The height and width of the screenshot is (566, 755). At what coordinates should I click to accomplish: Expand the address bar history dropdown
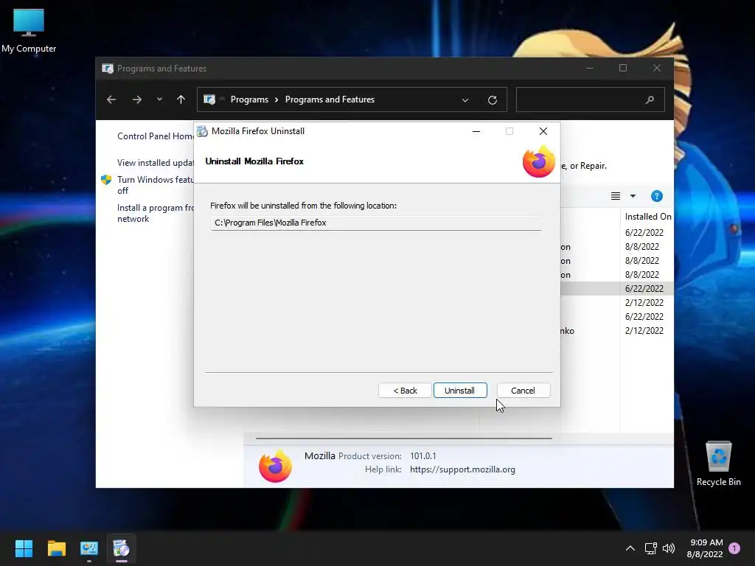[x=465, y=100]
